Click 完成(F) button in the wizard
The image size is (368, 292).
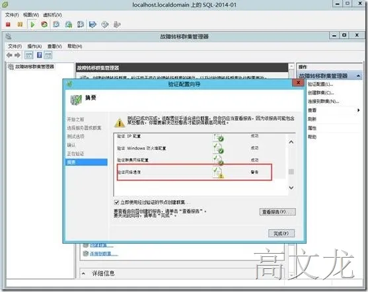tap(281, 234)
